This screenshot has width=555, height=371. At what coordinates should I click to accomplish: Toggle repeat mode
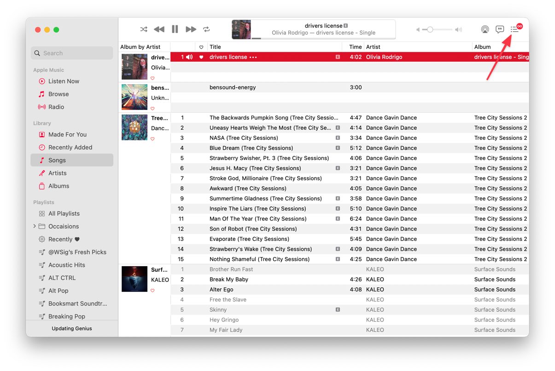[206, 29]
